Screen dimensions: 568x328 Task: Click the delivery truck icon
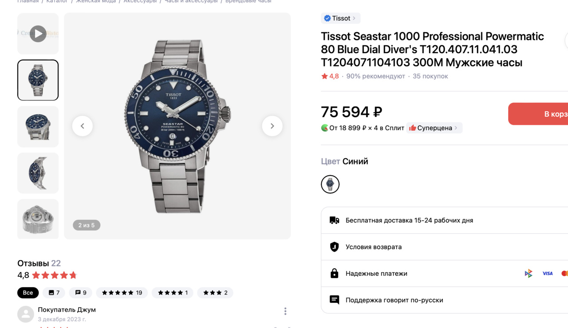pos(334,220)
